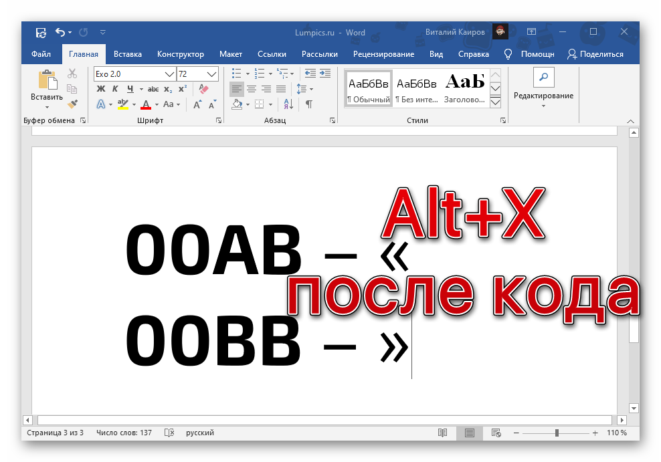The width and height of the screenshot is (661, 462).
Task: Open the font size 72 dropdown
Action: tap(213, 74)
